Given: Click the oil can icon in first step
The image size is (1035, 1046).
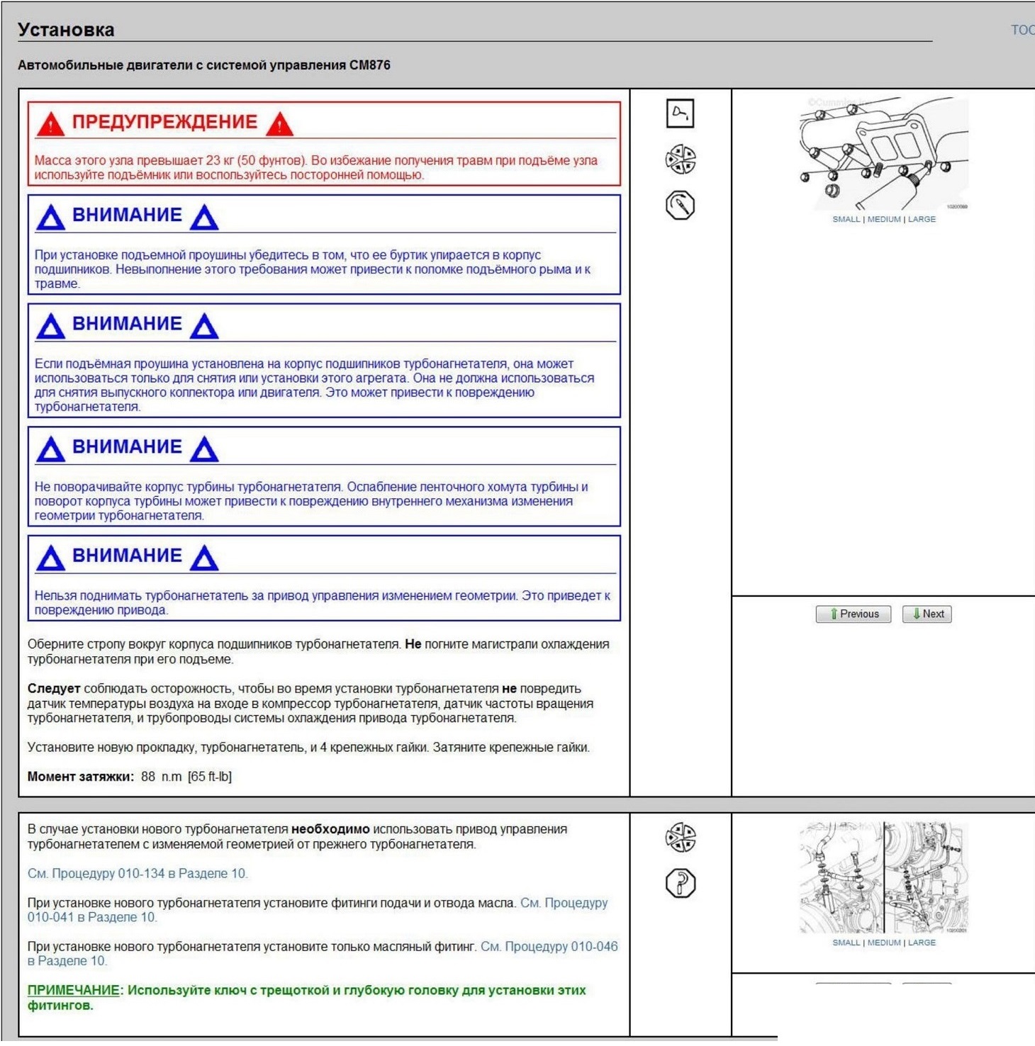Looking at the screenshot, I should click(x=680, y=113).
